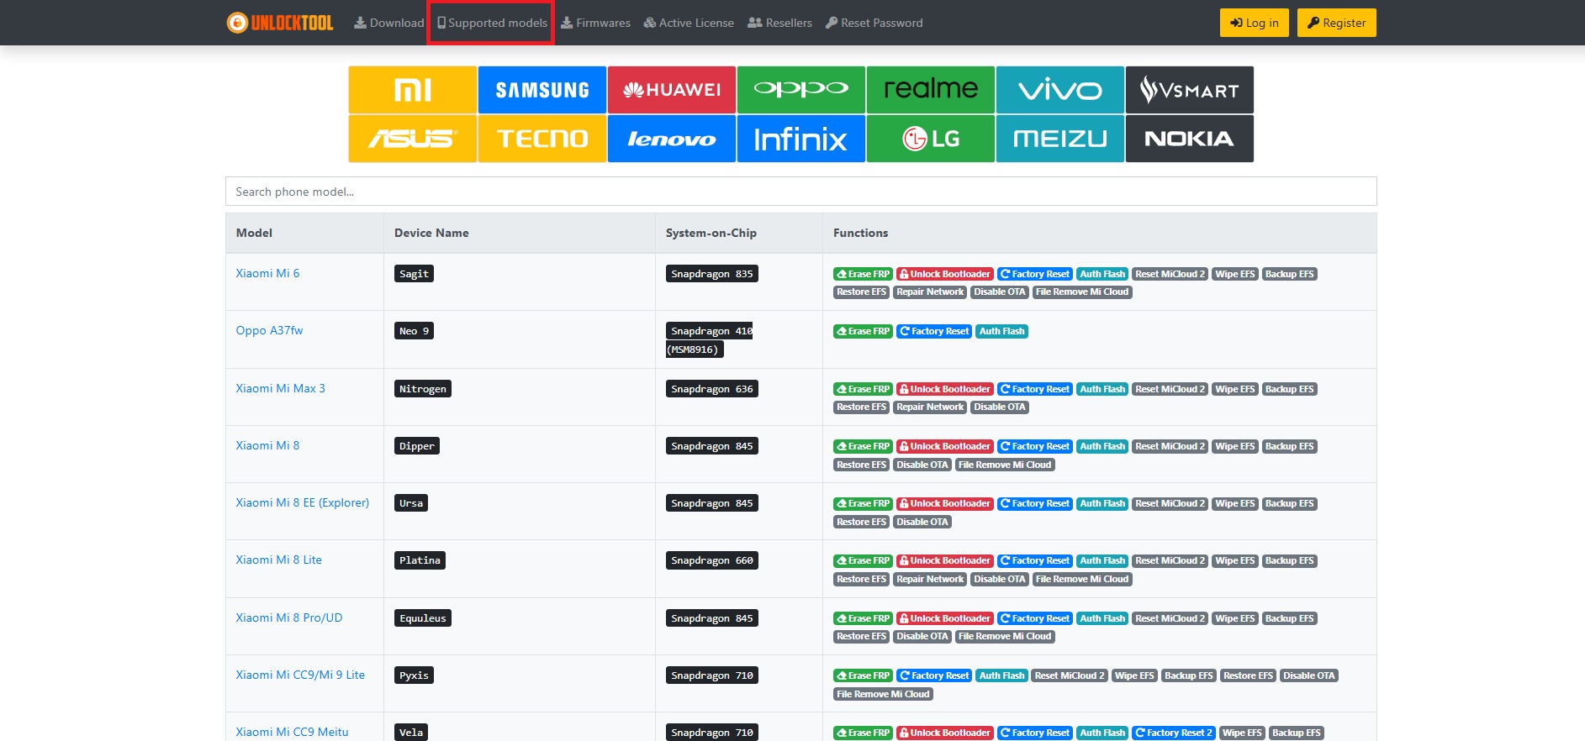Screen dimensions: 1585x741
Task: Open the Resellers page
Action: pos(780,23)
